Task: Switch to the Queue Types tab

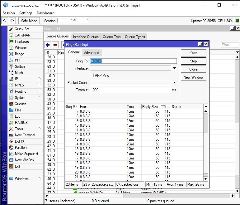Action: (x=135, y=37)
